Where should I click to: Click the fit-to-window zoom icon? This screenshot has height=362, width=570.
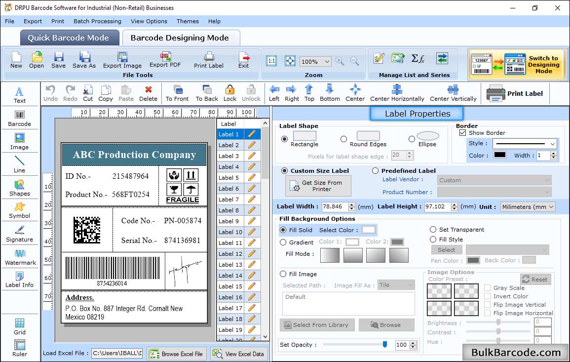[x=290, y=61]
